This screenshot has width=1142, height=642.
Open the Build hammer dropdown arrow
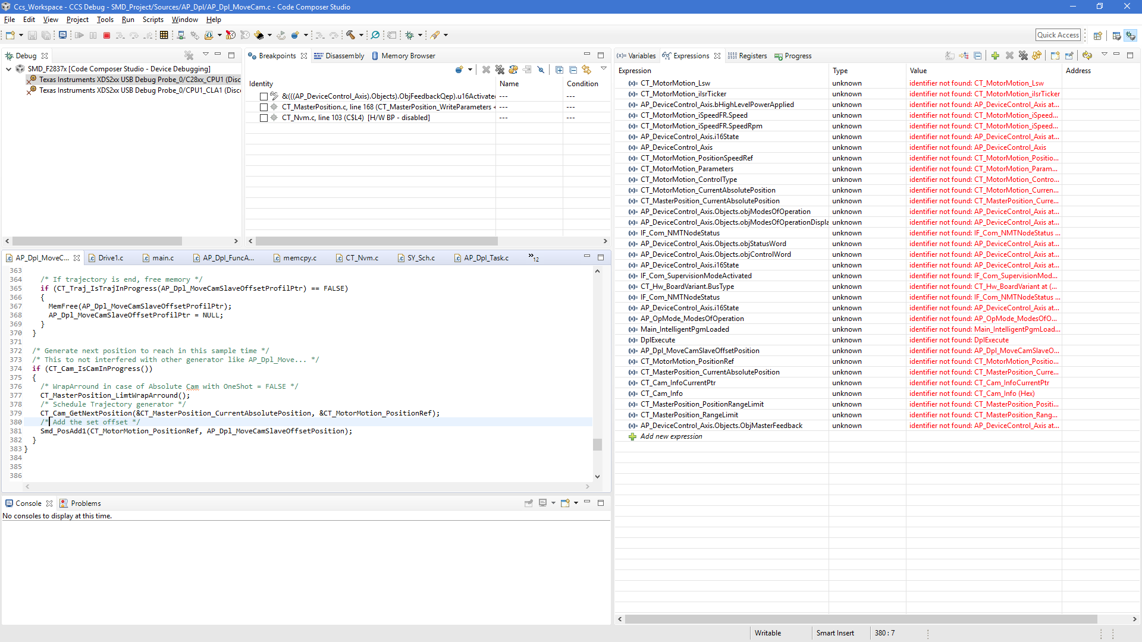pyautogui.click(x=361, y=36)
